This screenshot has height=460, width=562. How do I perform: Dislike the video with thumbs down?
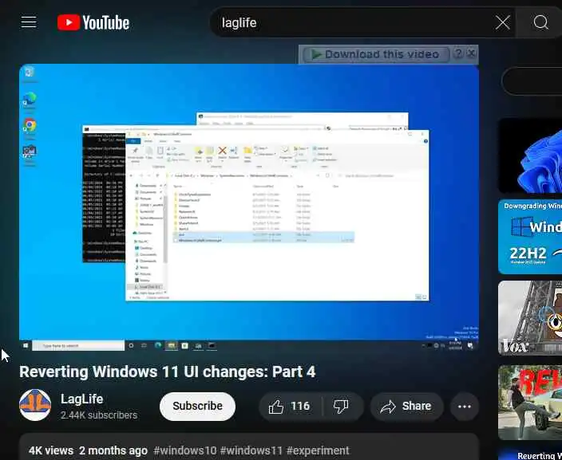point(341,407)
